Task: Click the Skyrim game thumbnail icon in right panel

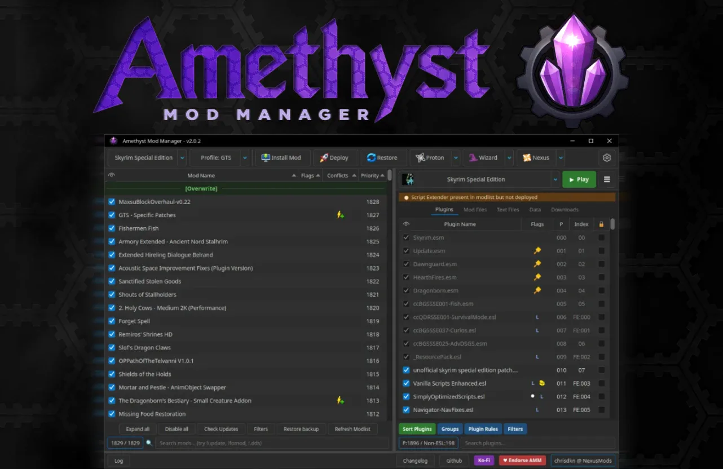Action: (x=408, y=179)
